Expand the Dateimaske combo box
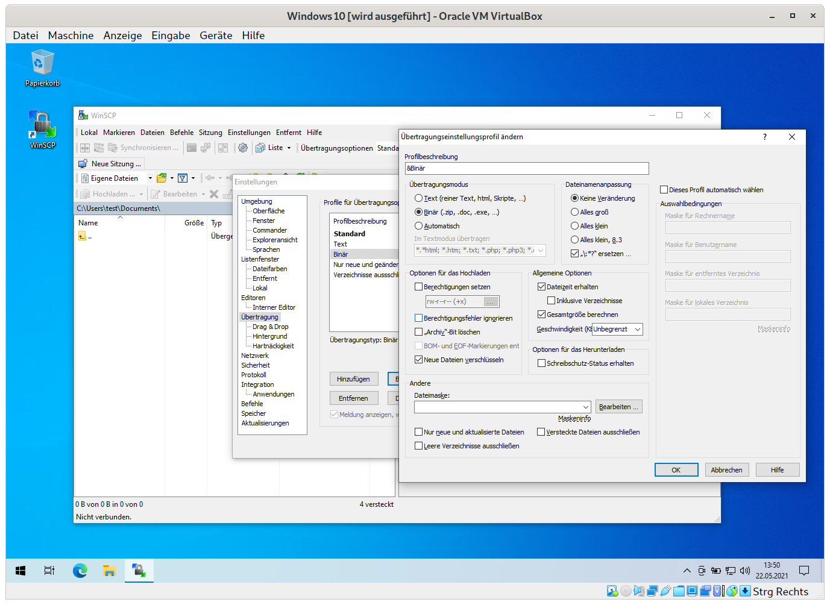830x605 pixels. [585, 407]
